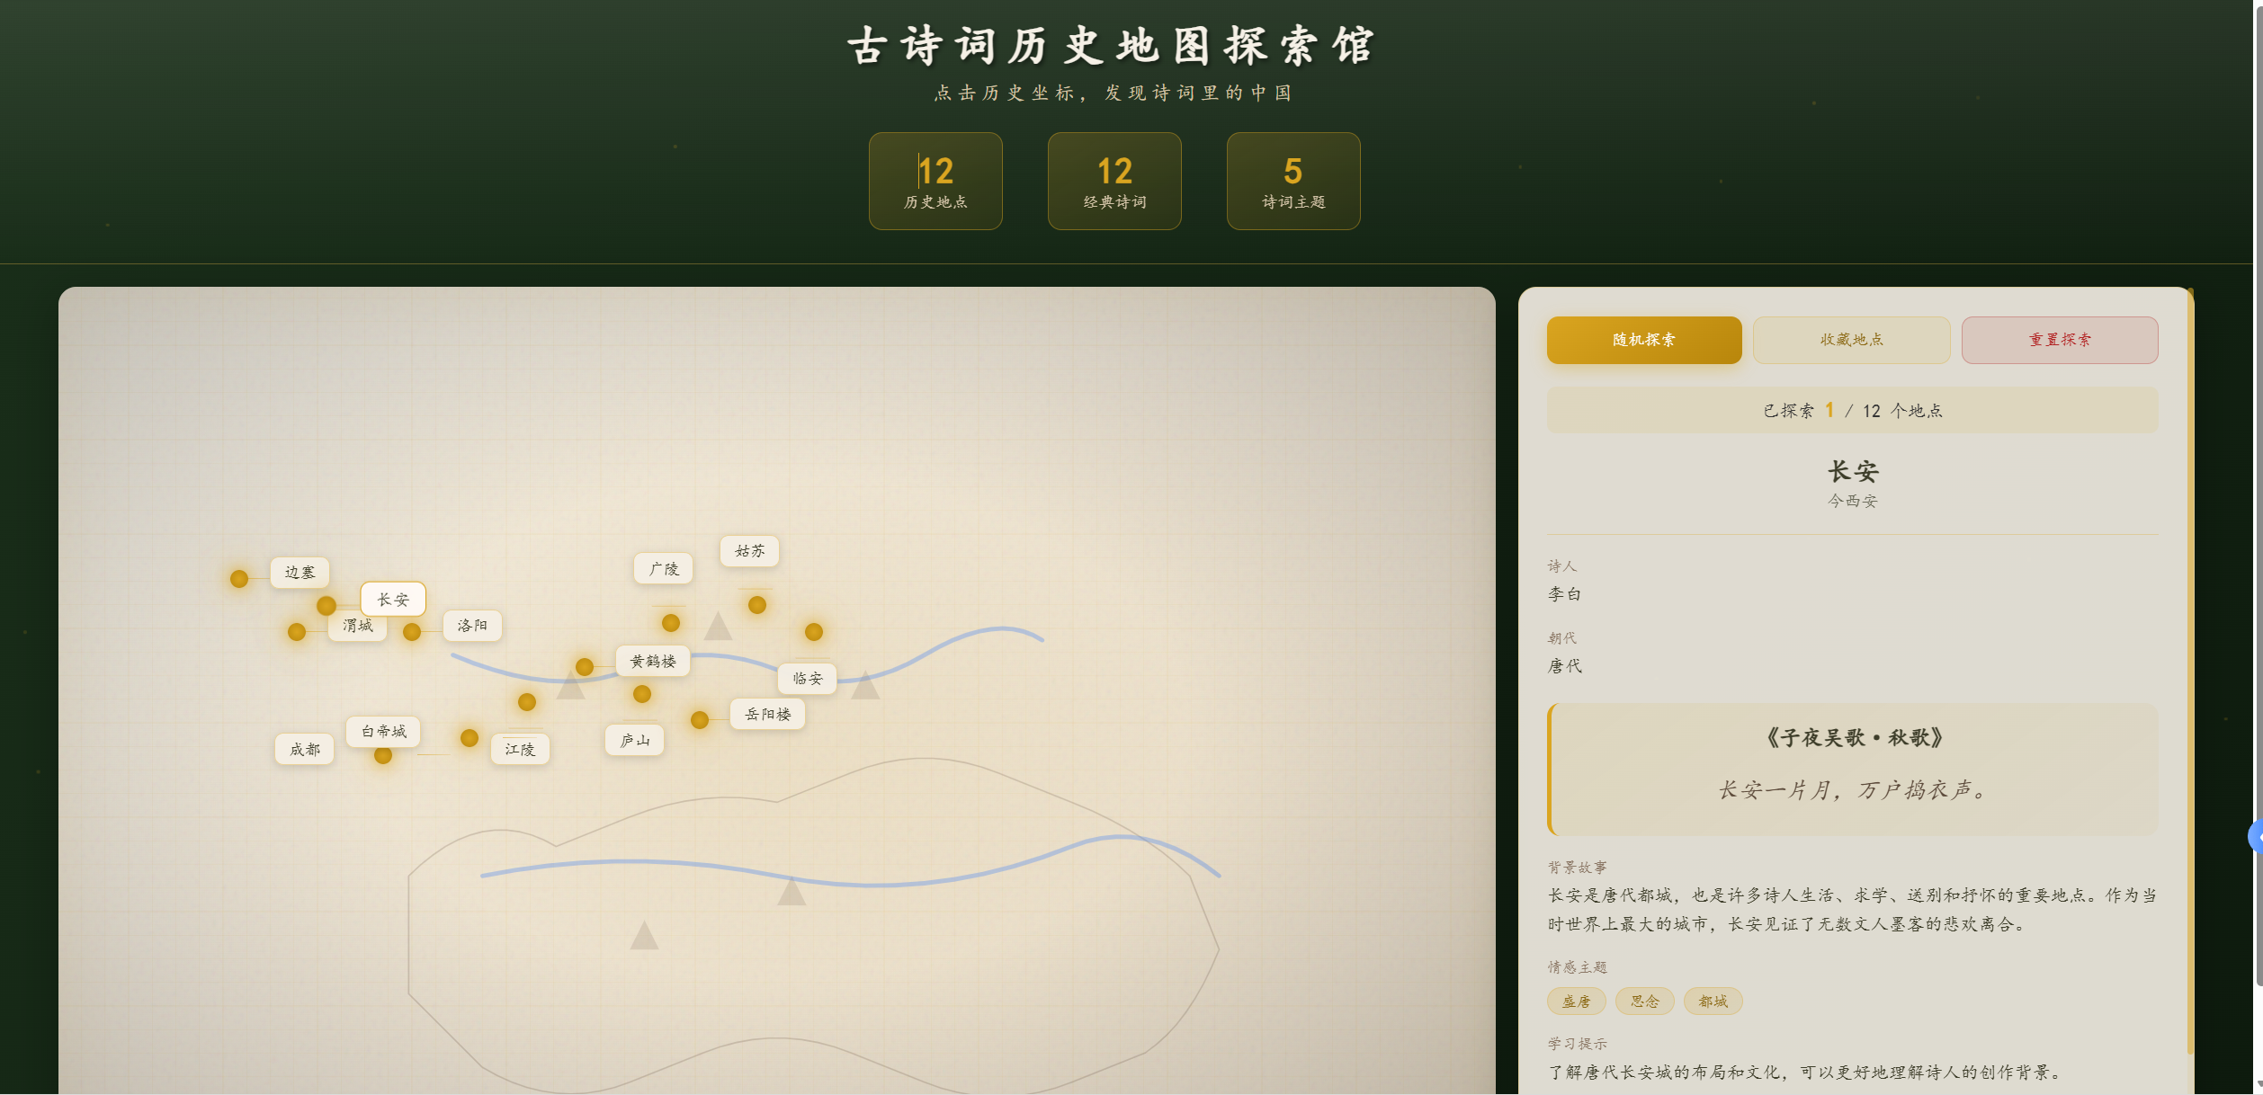Viewport: 2263px width, 1095px height.
Task: Click the 情感主题 section label
Action: [x=1577, y=967]
